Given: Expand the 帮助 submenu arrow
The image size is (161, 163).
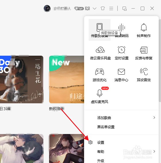Looking at the screenshot, I should click(x=154, y=151).
